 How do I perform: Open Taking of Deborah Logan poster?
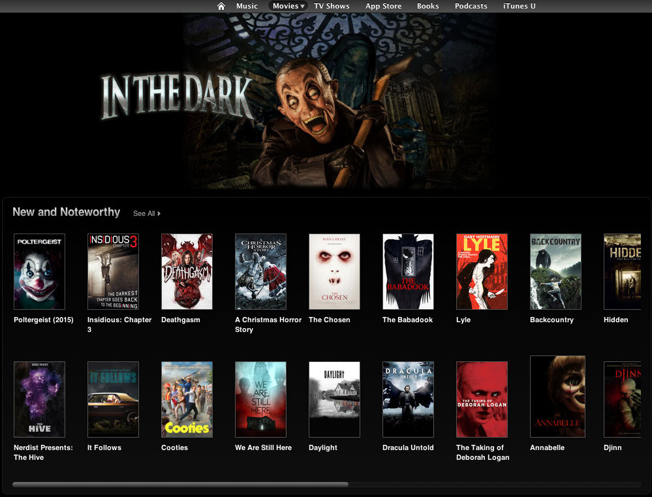tap(482, 399)
